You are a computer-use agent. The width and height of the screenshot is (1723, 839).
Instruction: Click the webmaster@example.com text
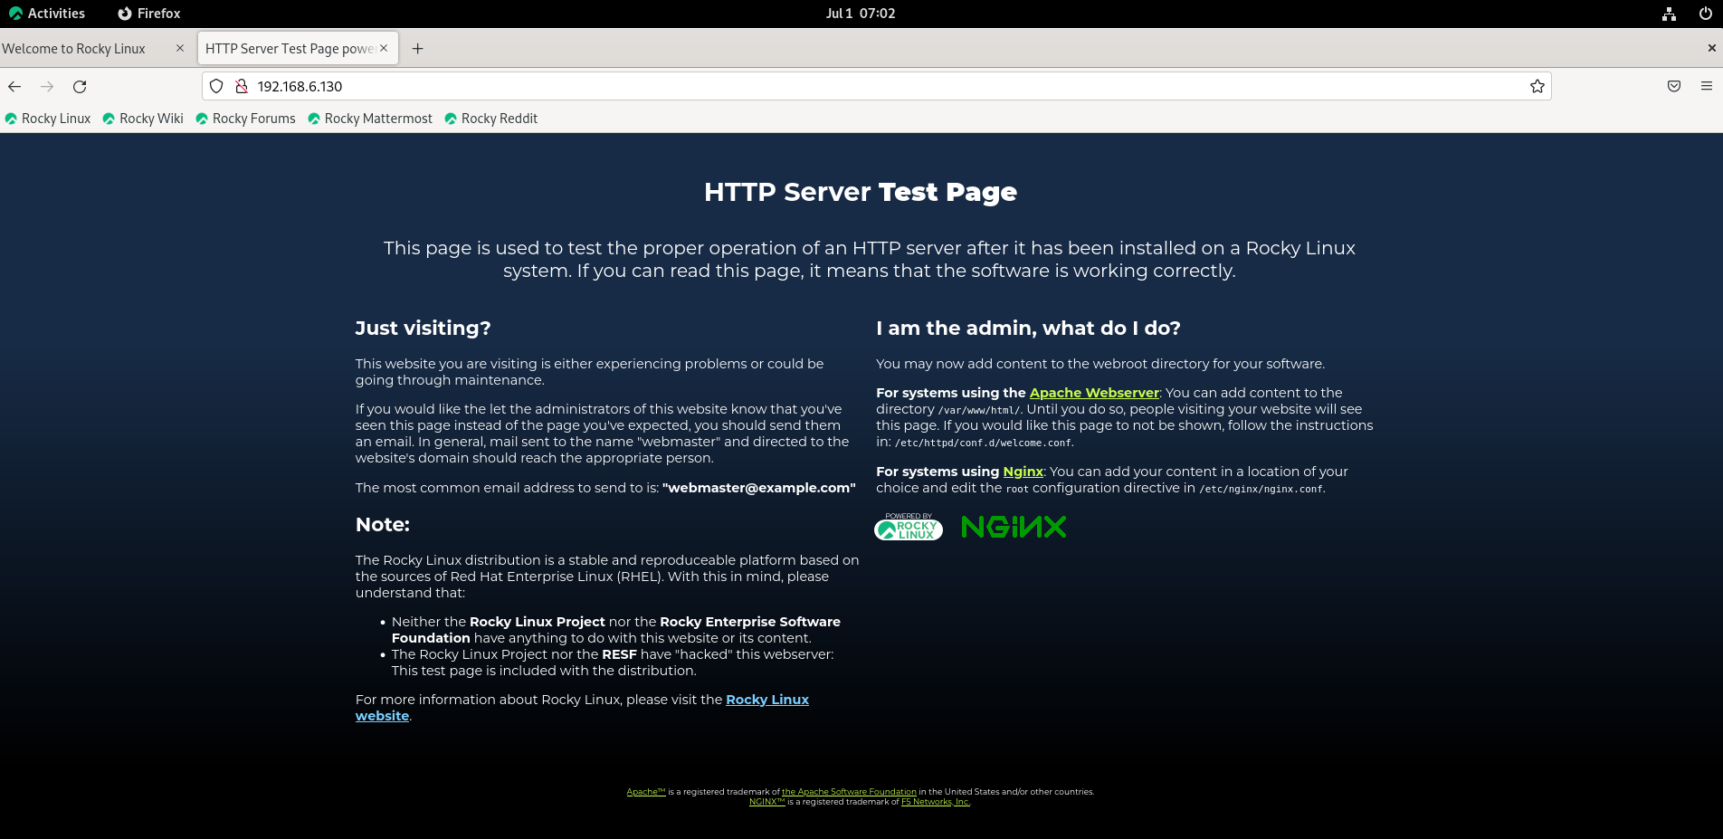point(759,488)
